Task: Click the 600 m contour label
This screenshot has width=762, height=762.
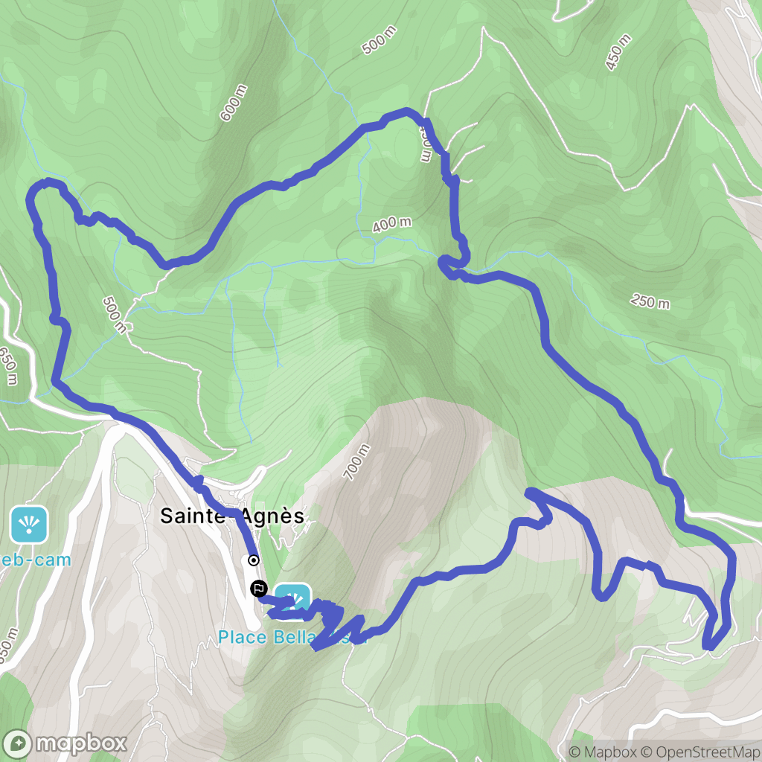Action: pos(233,103)
